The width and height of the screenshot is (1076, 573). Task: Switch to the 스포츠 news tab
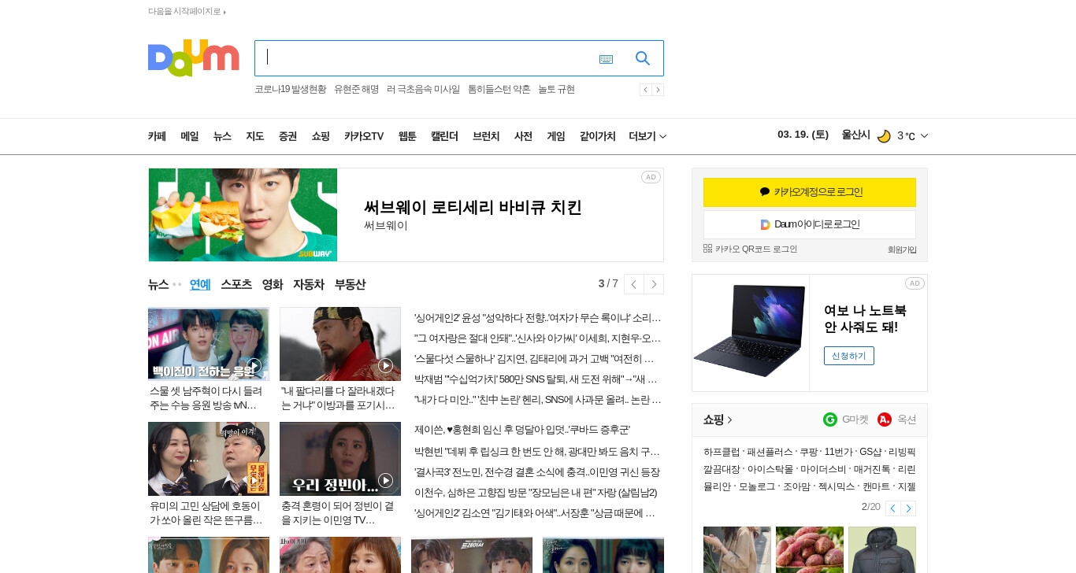236,284
